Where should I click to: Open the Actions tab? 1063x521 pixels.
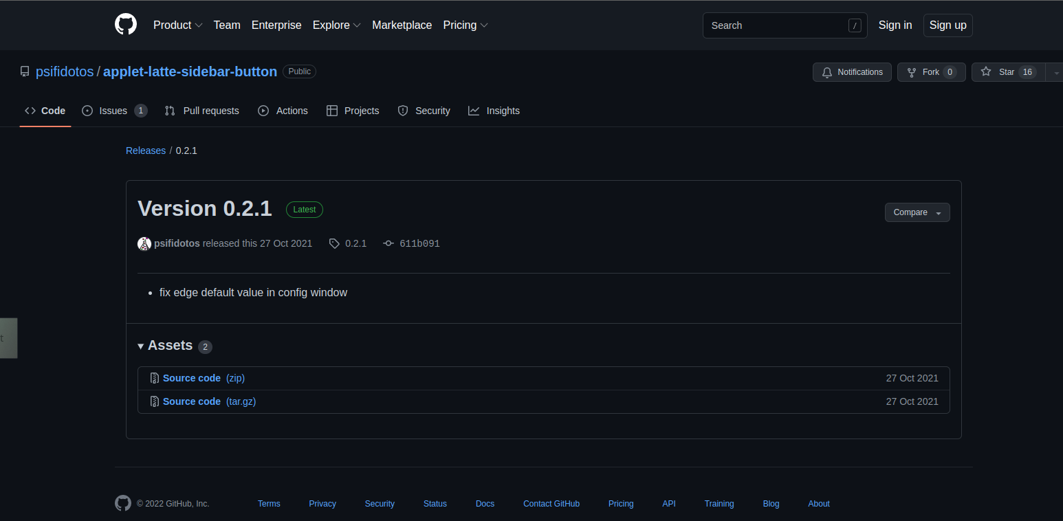283,111
